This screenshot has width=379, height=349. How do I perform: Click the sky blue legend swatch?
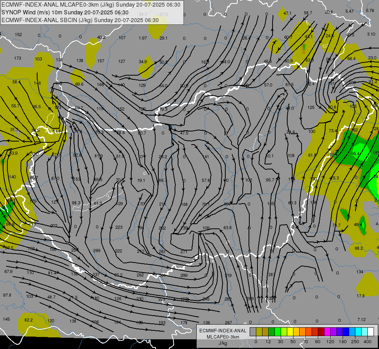pos(352,332)
